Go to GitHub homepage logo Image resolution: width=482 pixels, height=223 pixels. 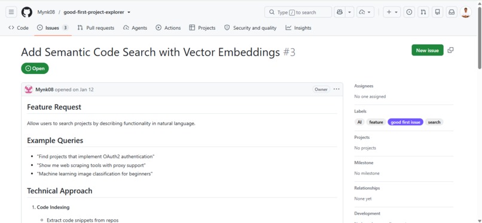pos(27,13)
